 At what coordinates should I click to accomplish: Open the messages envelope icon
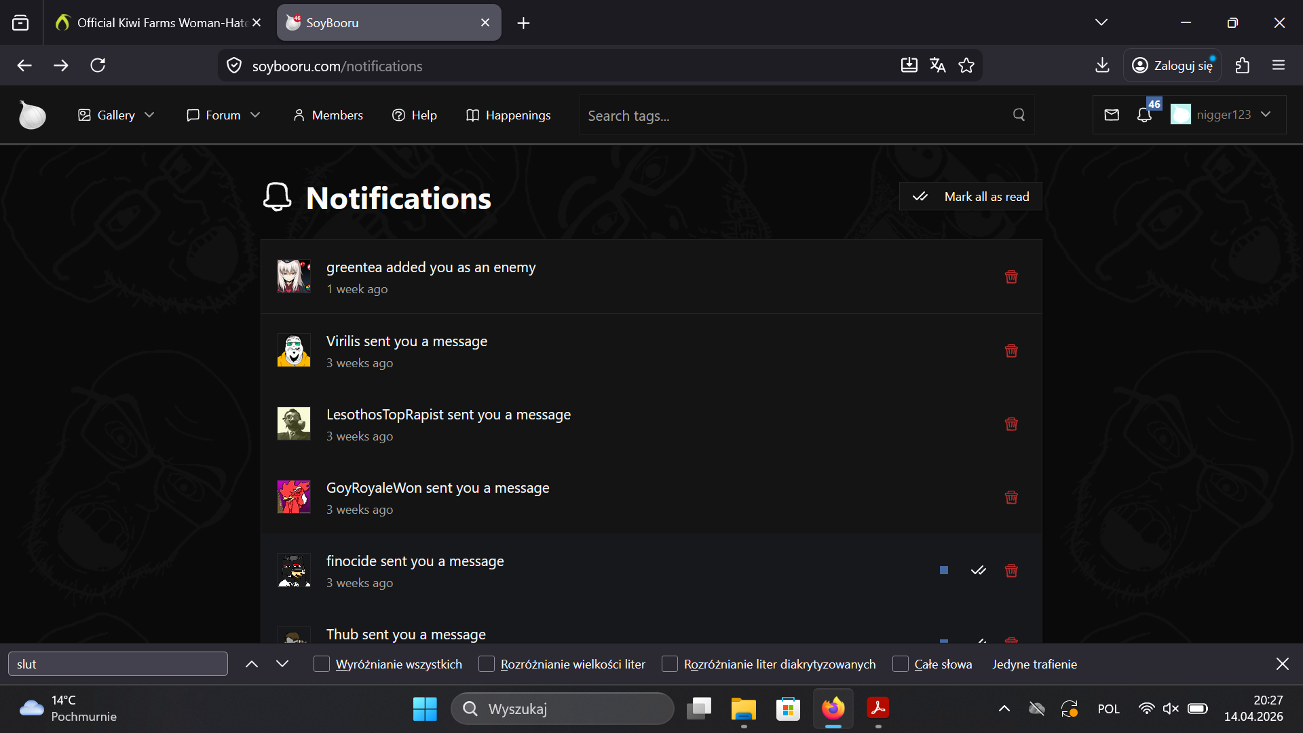coord(1112,115)
